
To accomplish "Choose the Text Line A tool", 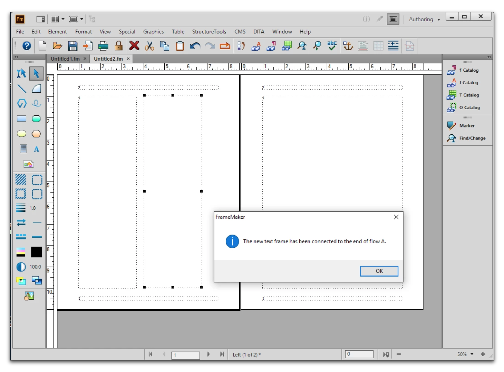I will [36, 149].
